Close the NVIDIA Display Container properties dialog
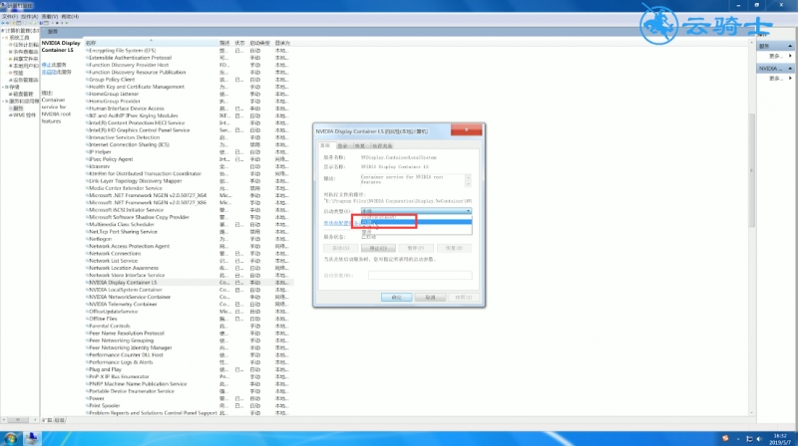This screenshot has width=798, height=446. (466, 130)
